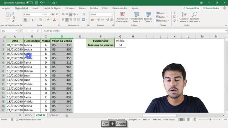Select the Format Painter brush icon
The height and width of the screenshot is (128, 228).
13,21
